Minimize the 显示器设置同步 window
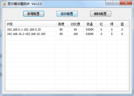Image resolution: width=134 pixels, height=96 pixels. (109, 3)
